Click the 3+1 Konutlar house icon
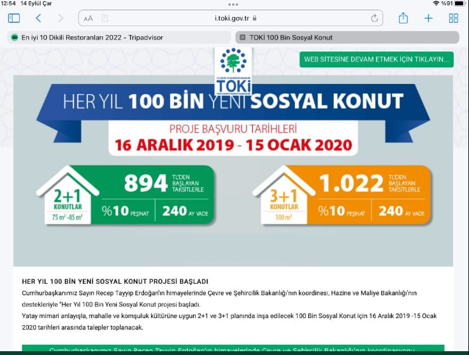Image resolution: width=469 pixels, height=355 pixels. (x=284, y=195)
